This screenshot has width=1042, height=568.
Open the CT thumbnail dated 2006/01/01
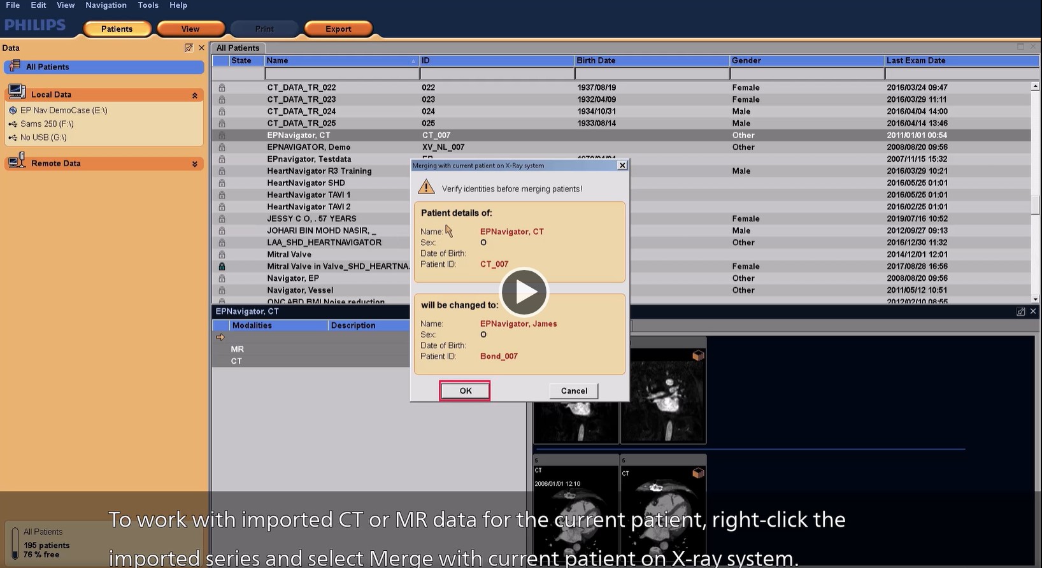pyautogui.click(x=576, y=509)
